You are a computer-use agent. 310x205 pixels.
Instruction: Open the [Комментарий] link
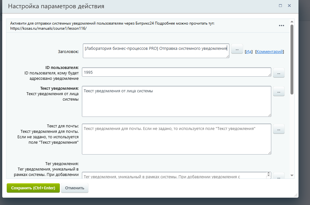click(x=269, y=51)
